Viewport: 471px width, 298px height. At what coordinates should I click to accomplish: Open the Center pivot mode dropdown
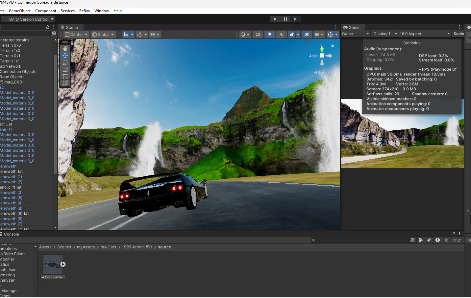77,34
